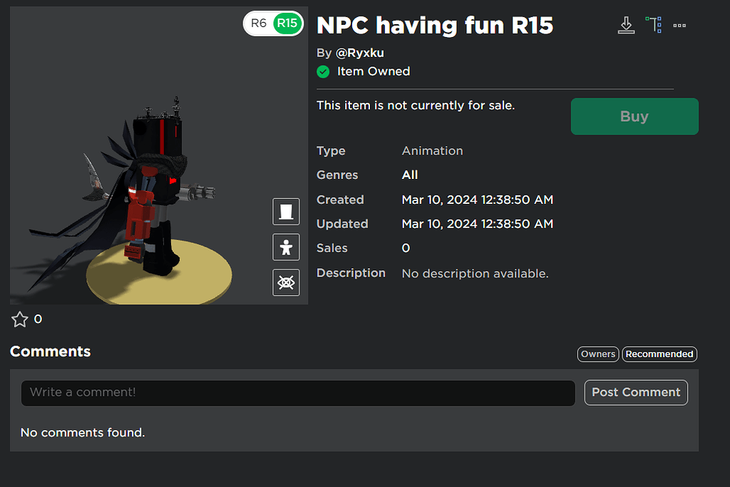Screen dimensions: 730x487
Task: Click the NPC having fun R15 title
Action: point(434,26)
